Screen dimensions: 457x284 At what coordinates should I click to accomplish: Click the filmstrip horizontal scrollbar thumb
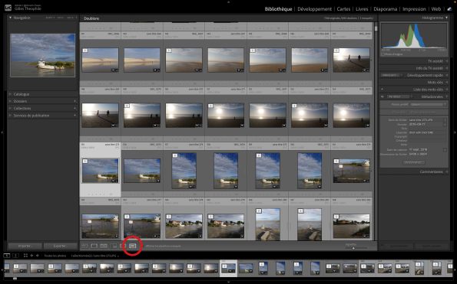pos(15,279)
